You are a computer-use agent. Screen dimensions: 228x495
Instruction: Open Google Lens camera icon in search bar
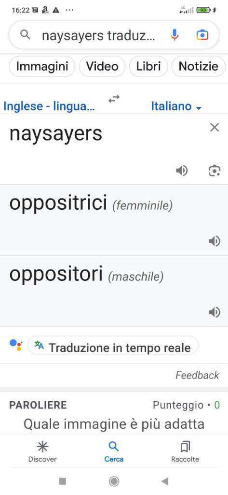[x=202, y=35]
